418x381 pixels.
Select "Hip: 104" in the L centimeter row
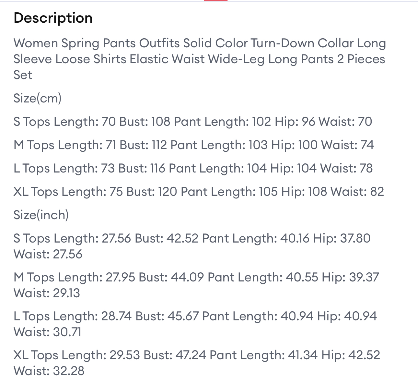[293, 168]
